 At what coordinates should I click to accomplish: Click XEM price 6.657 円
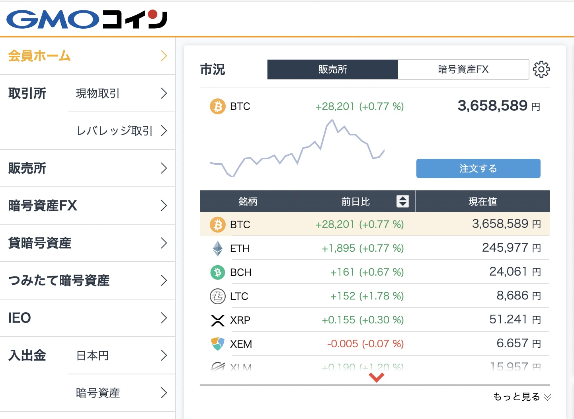(x=519, y=343)
